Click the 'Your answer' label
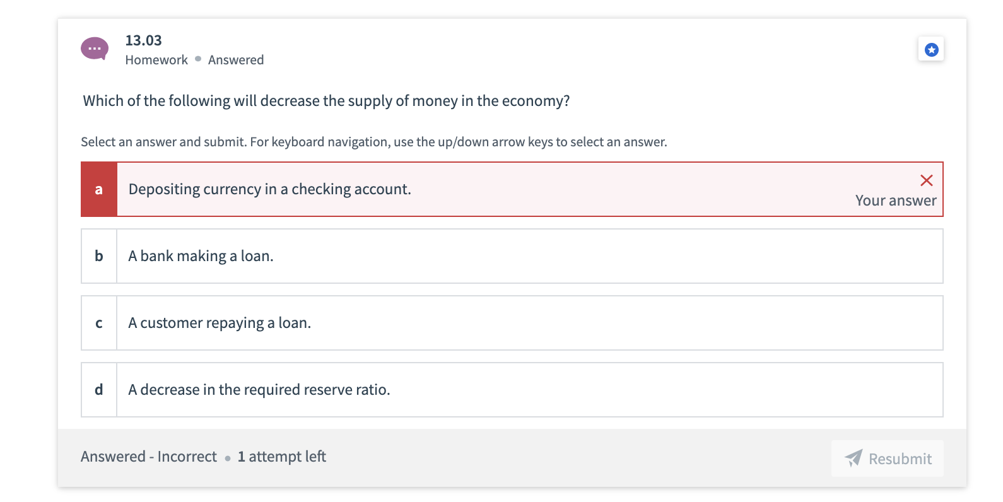This screenshot has width=1003, height=502. (896, 201)
